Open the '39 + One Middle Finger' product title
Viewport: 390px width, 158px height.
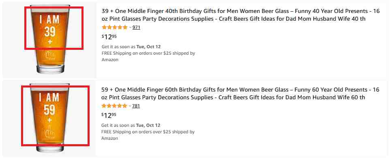(x=240, y=15)
